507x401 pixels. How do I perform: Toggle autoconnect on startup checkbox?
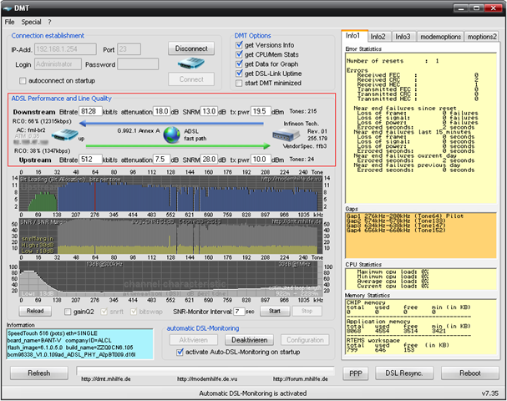pyautogui.click(x=23, y=81)
